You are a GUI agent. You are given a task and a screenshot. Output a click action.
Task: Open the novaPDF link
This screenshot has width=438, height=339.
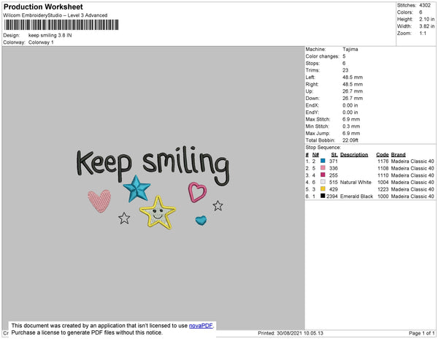coord(201,326)
